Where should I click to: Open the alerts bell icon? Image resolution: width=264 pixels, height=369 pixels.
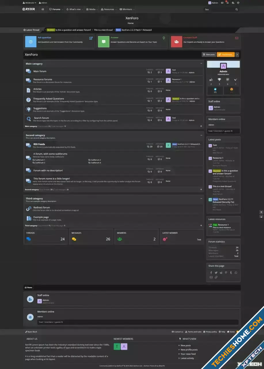227,3
